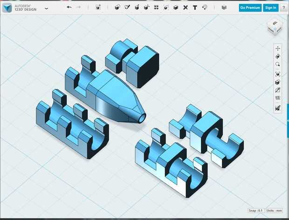Open the Pattern tools menu

(156, 7)
